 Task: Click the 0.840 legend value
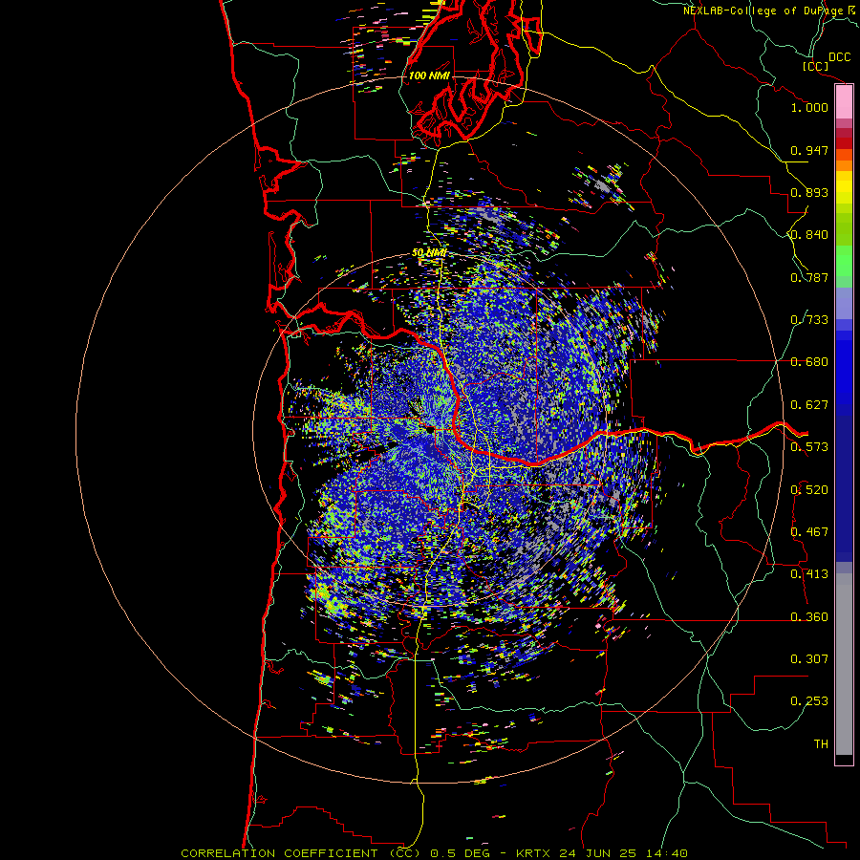(x=809, y=235)
